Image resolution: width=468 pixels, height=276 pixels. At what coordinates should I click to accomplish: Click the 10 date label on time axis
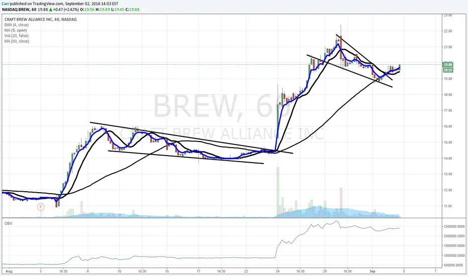pyautogui.click(x=120, y=271)
